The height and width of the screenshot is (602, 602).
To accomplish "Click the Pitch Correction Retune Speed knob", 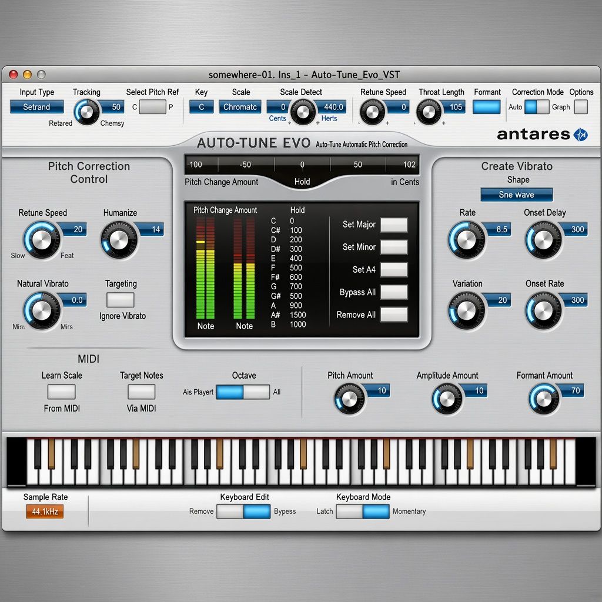I will coord(42,240).
